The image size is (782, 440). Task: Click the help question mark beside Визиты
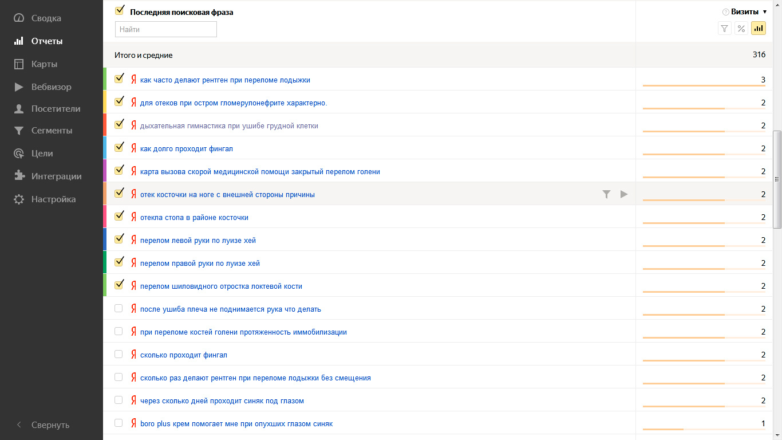726,12
